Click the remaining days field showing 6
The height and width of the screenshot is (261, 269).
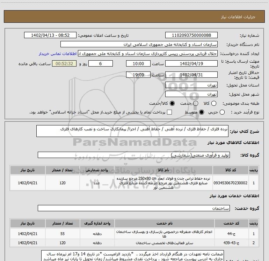click(x=101, y=63)
